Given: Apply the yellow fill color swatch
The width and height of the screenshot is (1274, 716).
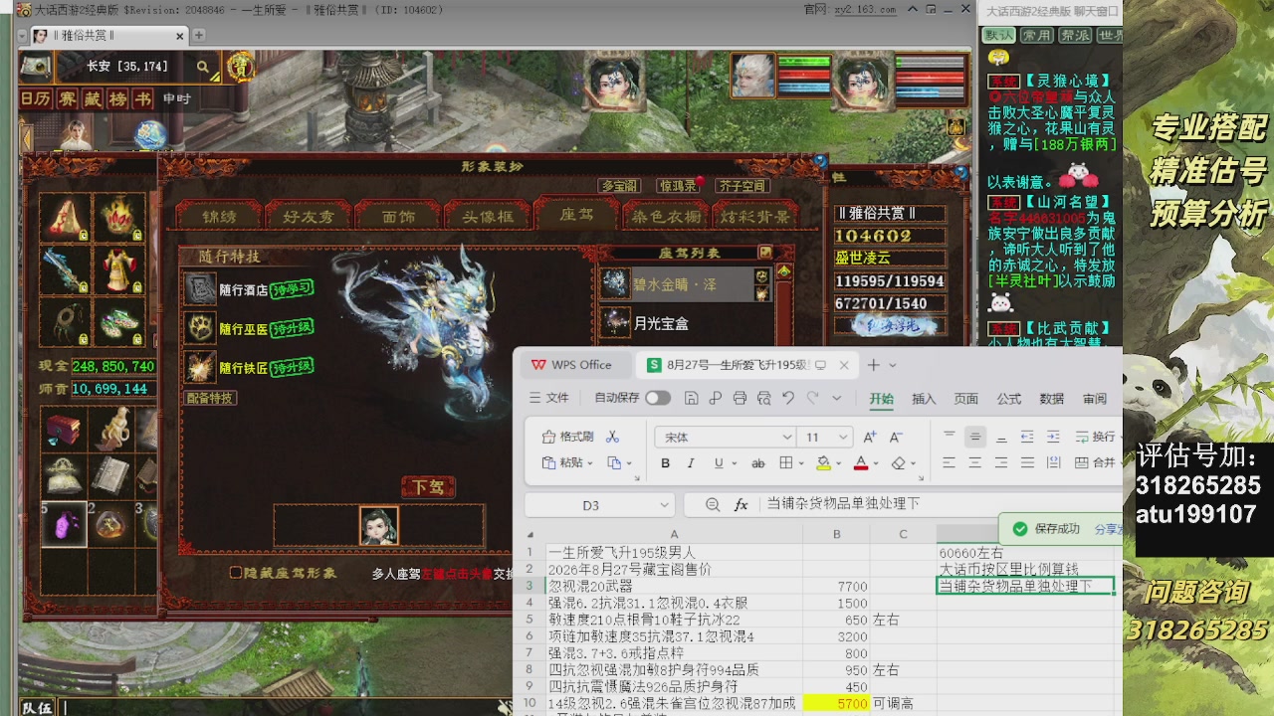Looking at the screenshot, I should click(x=823, y=463).
